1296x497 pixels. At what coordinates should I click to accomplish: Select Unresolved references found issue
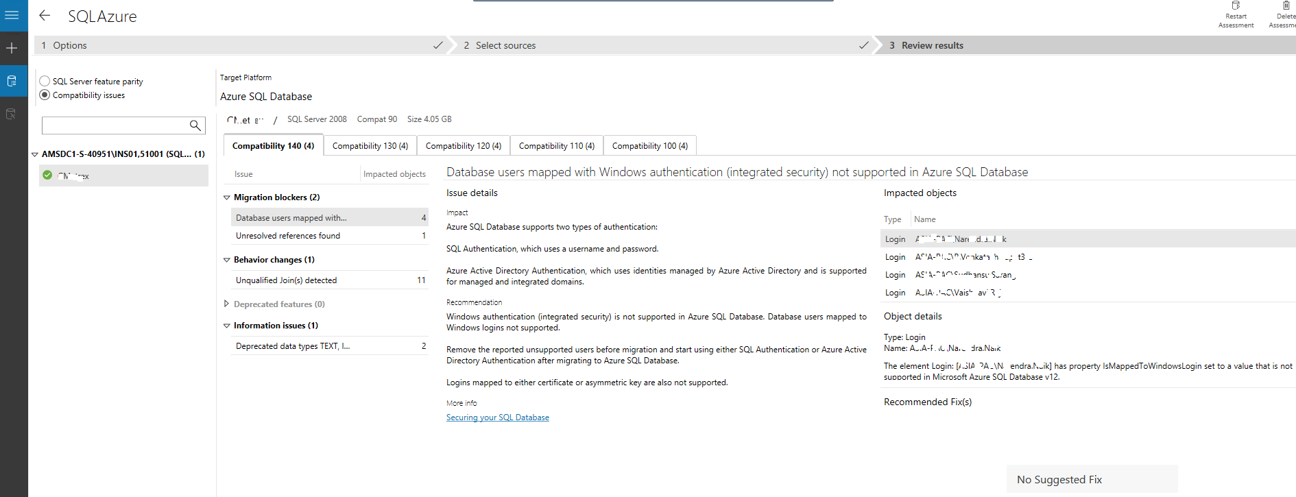288,236
